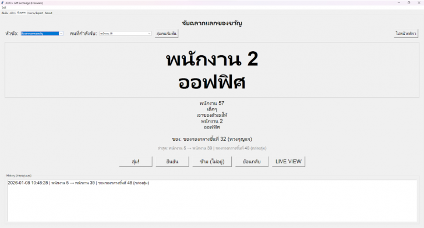Click the ย้อนกลับ button
Screen dimensions: 424x228
252,162
